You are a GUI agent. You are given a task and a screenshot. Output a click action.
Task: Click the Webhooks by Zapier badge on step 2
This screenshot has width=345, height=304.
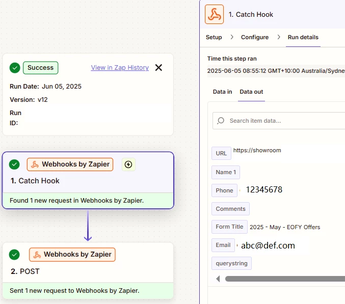point(72,255)
